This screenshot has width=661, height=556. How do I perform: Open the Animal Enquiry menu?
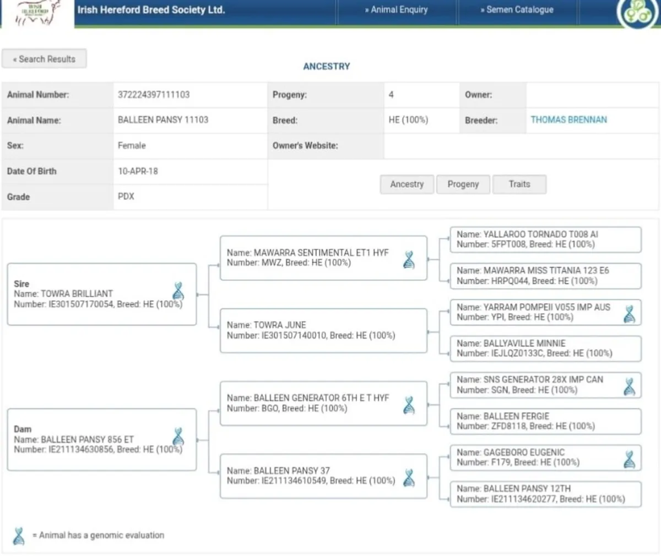[396, 10]
